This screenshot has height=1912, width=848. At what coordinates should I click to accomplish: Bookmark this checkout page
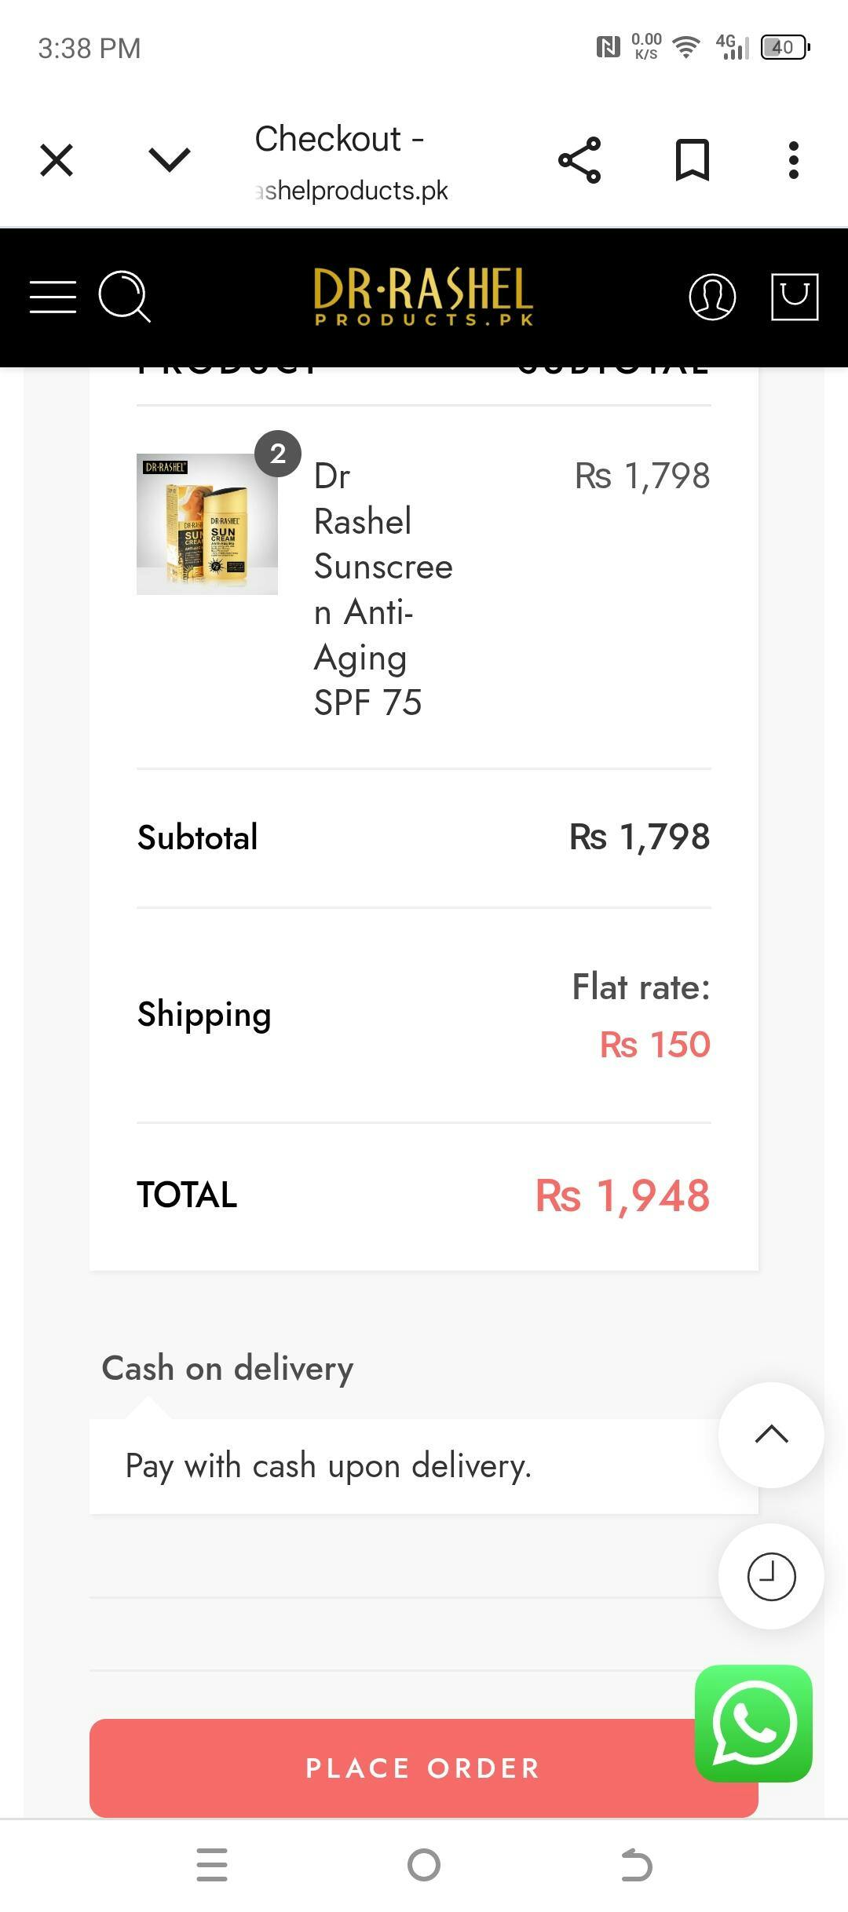click(693, 161)
